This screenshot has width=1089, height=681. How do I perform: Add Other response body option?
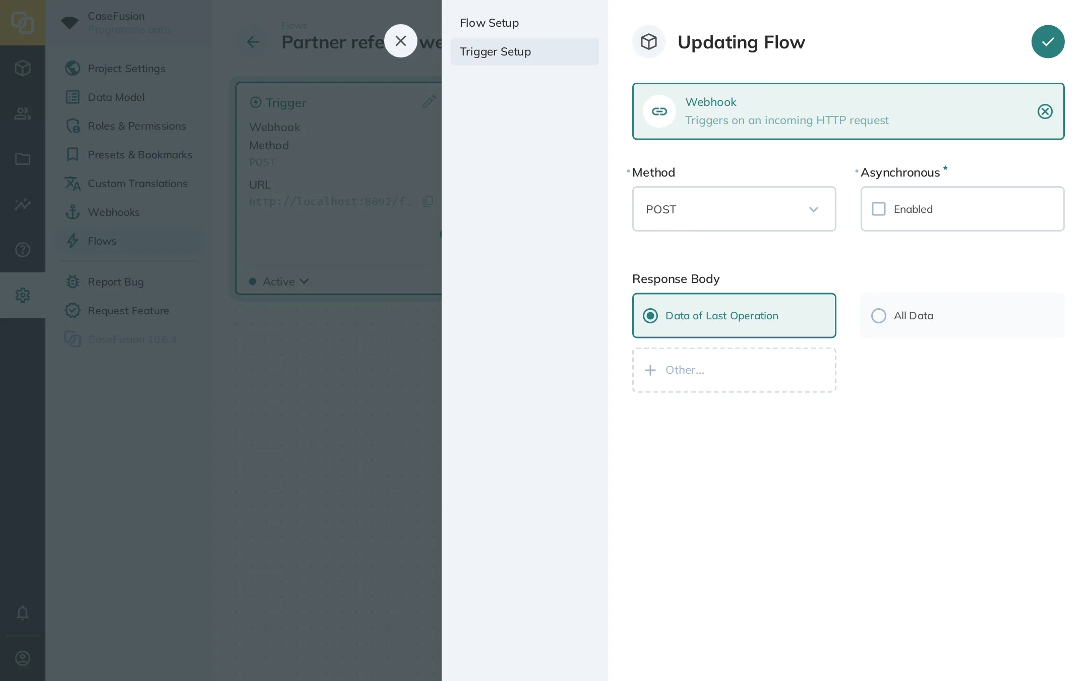734,370
